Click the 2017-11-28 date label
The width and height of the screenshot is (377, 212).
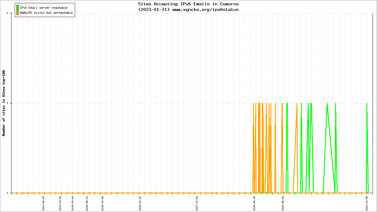click(x=197, y=203)
